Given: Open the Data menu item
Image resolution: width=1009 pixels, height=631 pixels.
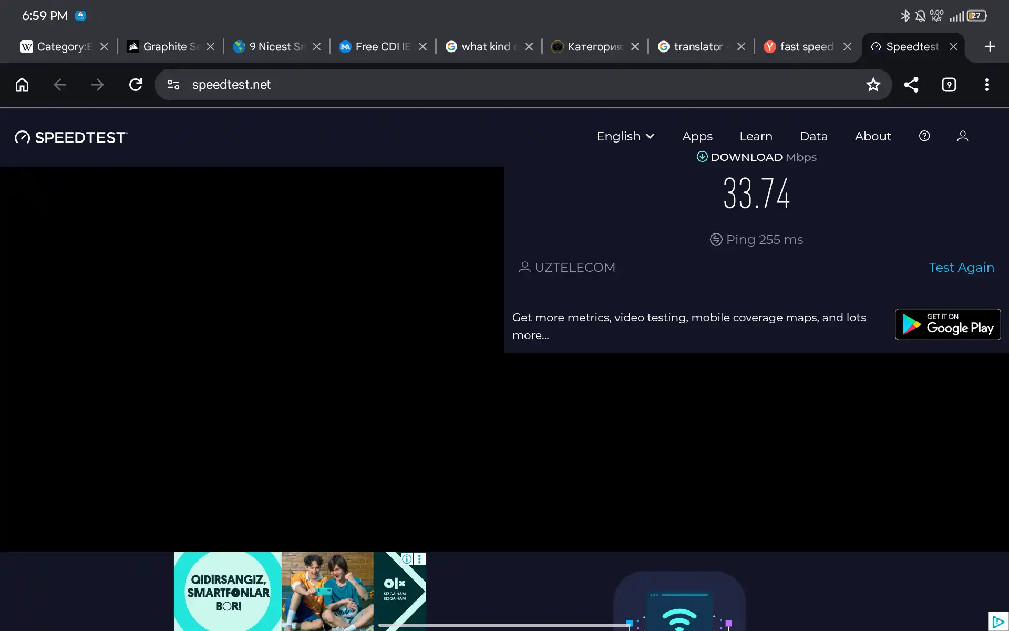Looking at the screenshot, I should click(x=814, y=136).
